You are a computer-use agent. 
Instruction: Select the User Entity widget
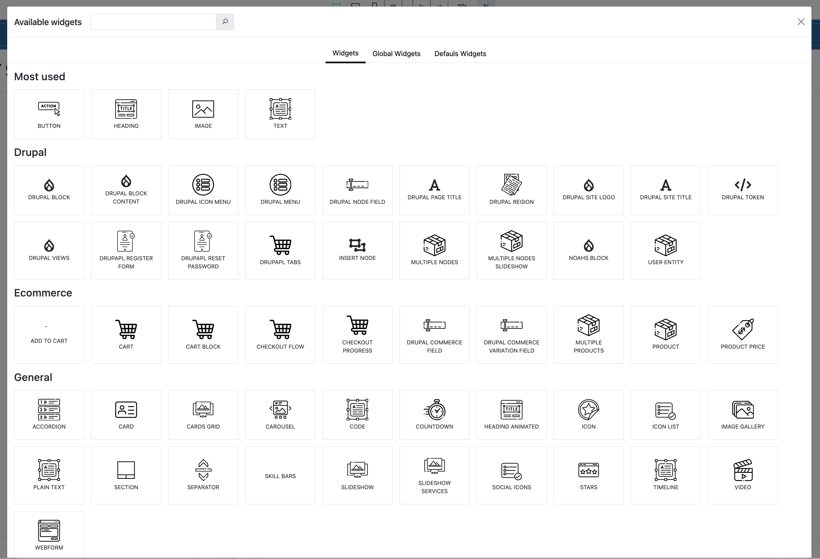point(666,250)
